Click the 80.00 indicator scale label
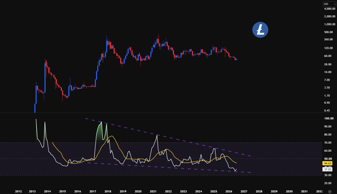The height and width of the screenshot is (194, 337). pyautogui.click(x=328, y=135)
